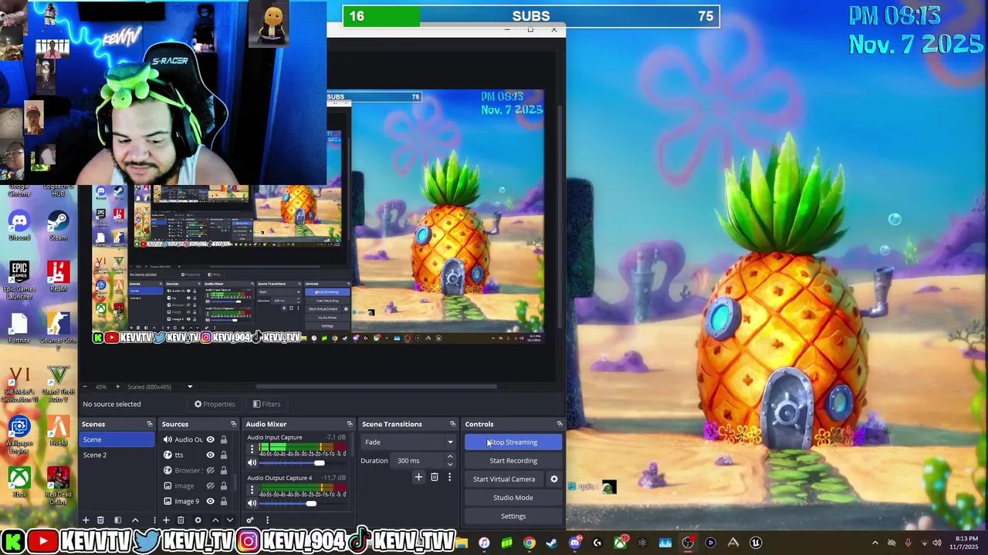
Task: Select the Scene item in Scenes list
Action: (x=117, y=439)
